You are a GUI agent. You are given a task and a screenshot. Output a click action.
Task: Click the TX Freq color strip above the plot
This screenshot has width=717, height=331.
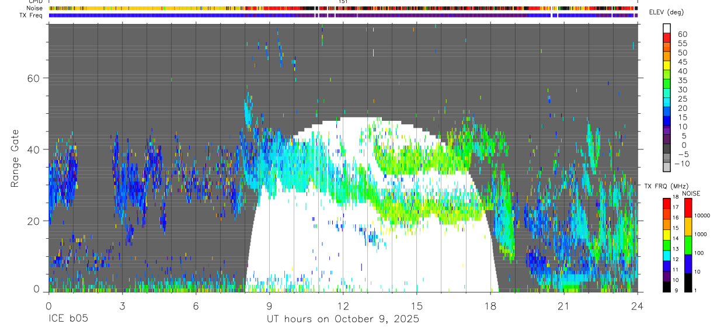[x=343, y=15]
